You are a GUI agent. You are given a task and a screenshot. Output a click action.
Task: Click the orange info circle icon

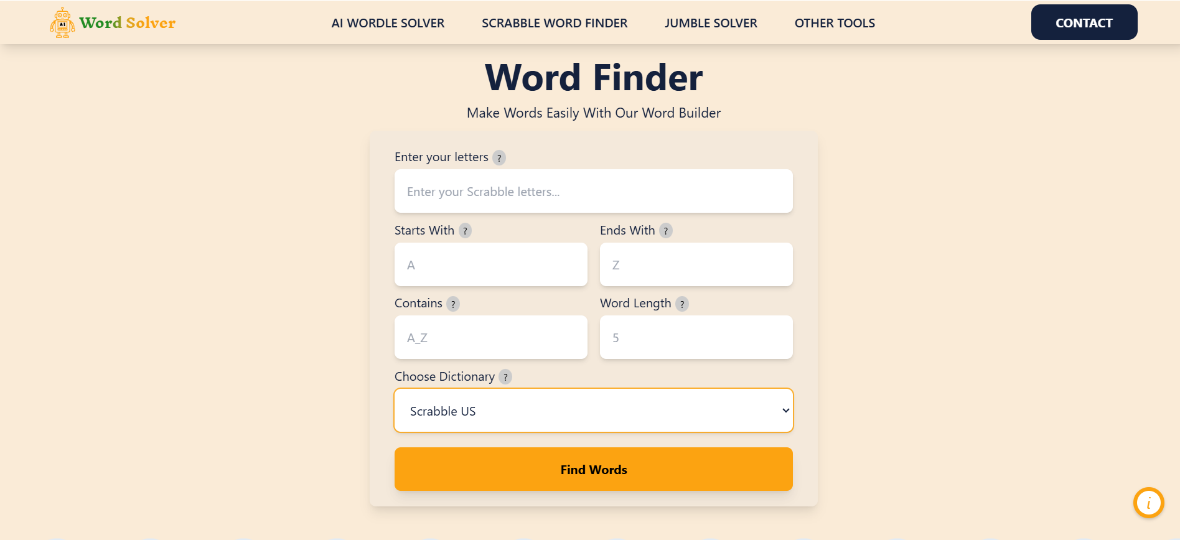pos(1149,503)
